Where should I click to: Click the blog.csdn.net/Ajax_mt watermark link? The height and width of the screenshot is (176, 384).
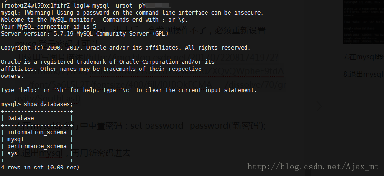(313, 167)
